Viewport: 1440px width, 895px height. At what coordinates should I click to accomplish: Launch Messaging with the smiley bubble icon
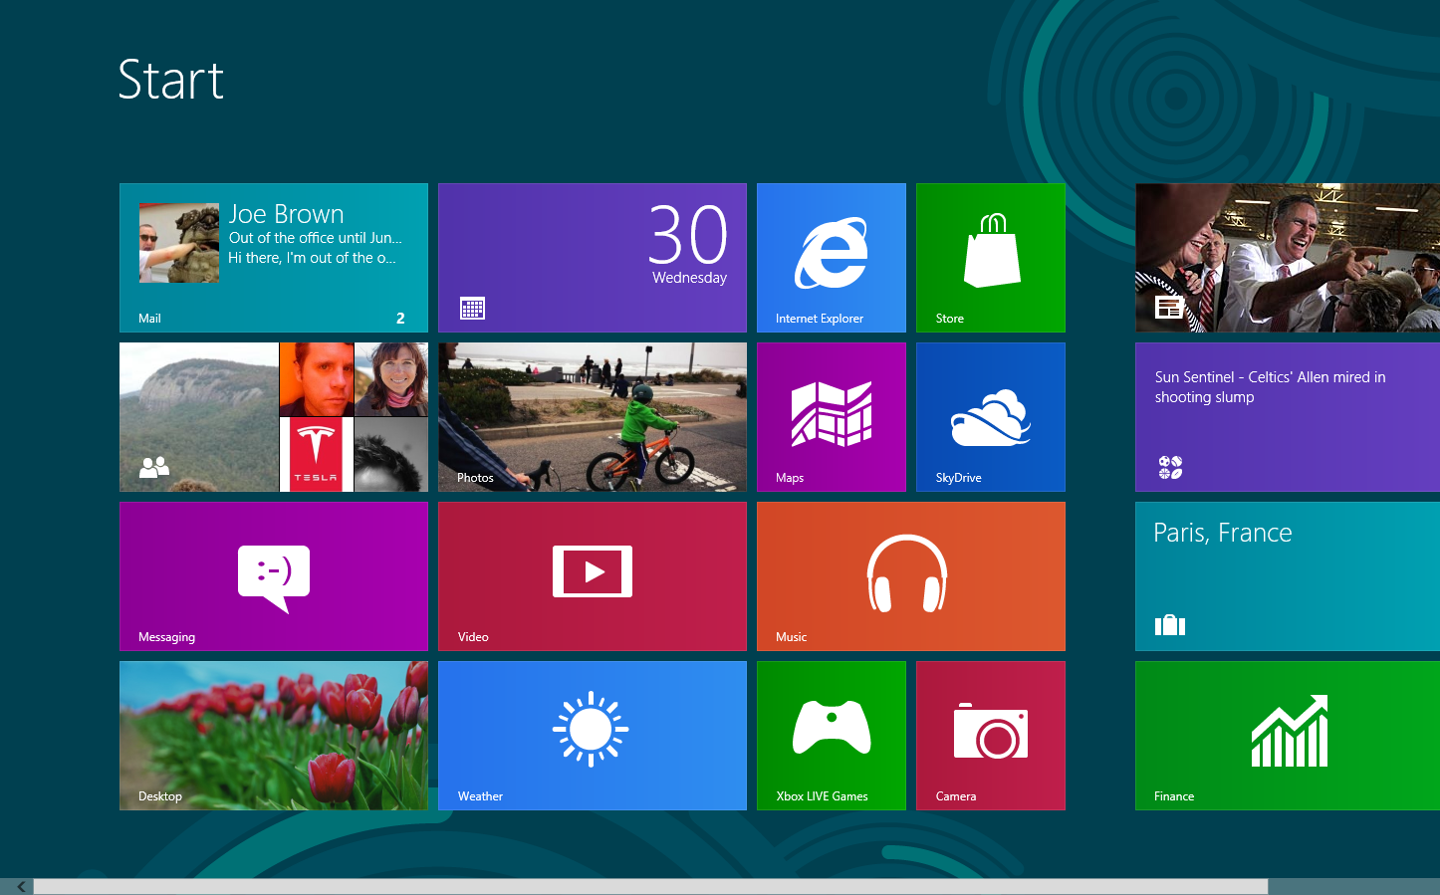274,576
